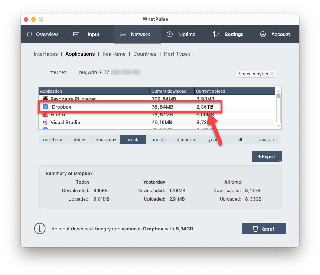Viewport: 320px width, 275px height.
Task: Open the Countries view
Action: click(145, 54)
